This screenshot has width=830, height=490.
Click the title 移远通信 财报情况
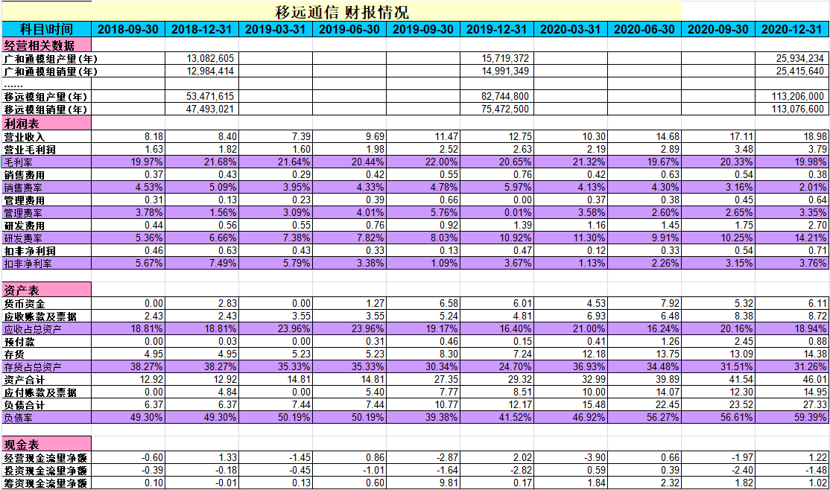coord(342,12)
